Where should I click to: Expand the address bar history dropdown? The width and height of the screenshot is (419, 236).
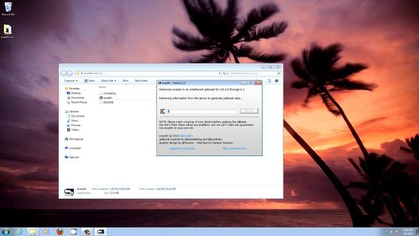pos(220,73)
